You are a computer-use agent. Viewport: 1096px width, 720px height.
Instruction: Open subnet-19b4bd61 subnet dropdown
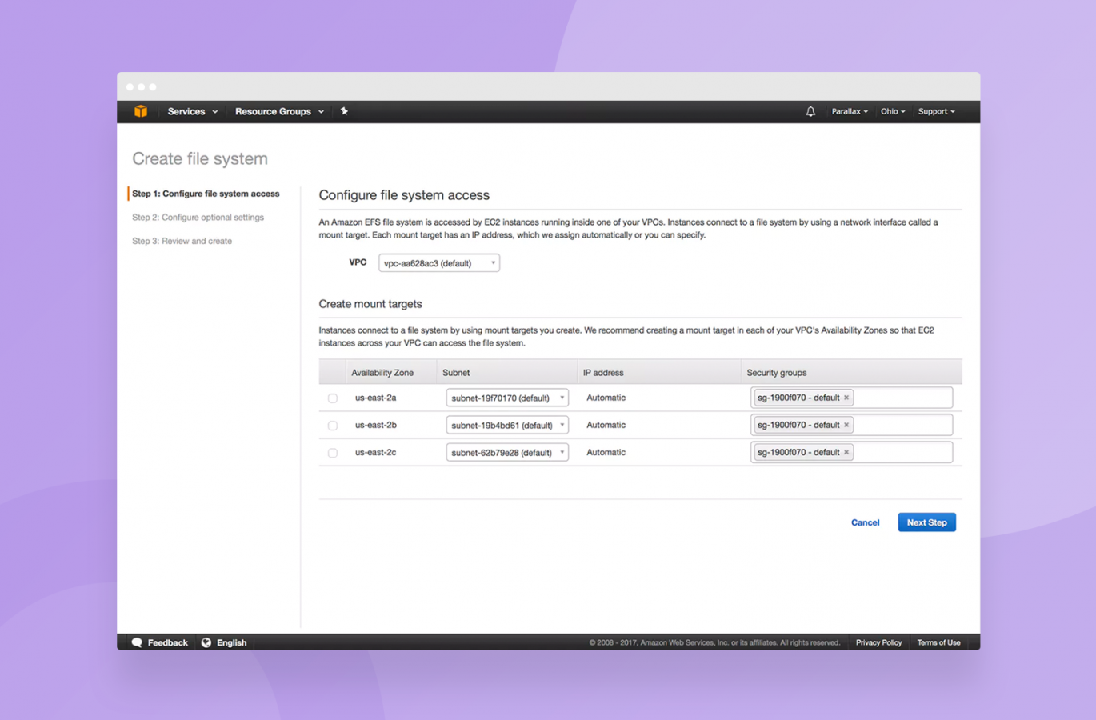[507, 425]
